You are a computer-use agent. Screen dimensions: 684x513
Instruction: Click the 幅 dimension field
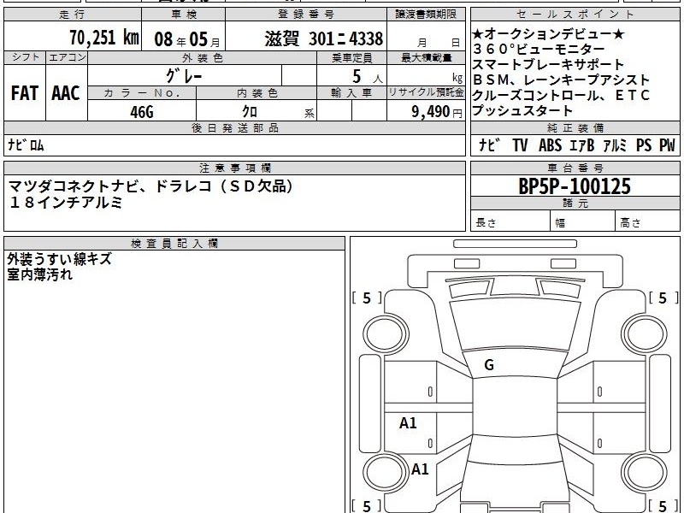(x=583, y=221)
